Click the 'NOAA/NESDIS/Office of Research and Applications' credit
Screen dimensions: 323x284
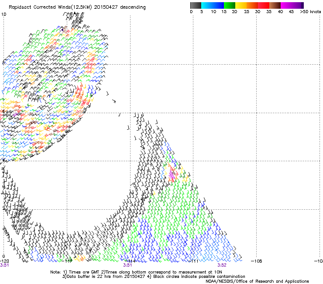(257, 281)
